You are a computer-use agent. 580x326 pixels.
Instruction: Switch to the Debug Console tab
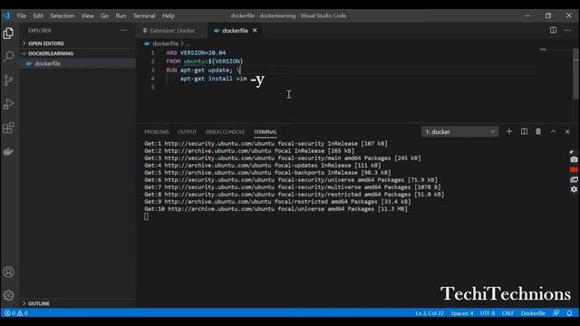coord(225,132)
